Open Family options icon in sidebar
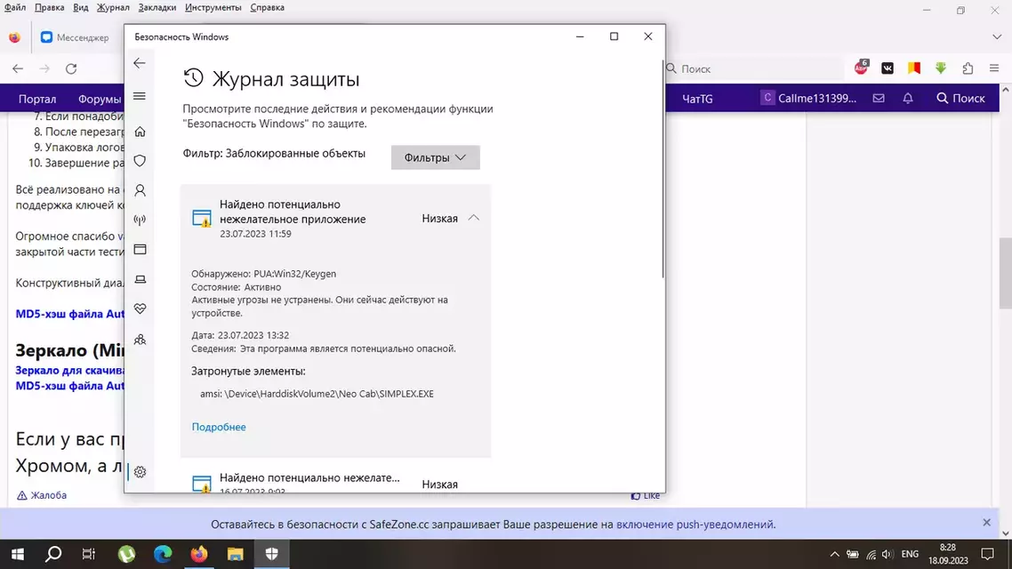 point(140,340)
